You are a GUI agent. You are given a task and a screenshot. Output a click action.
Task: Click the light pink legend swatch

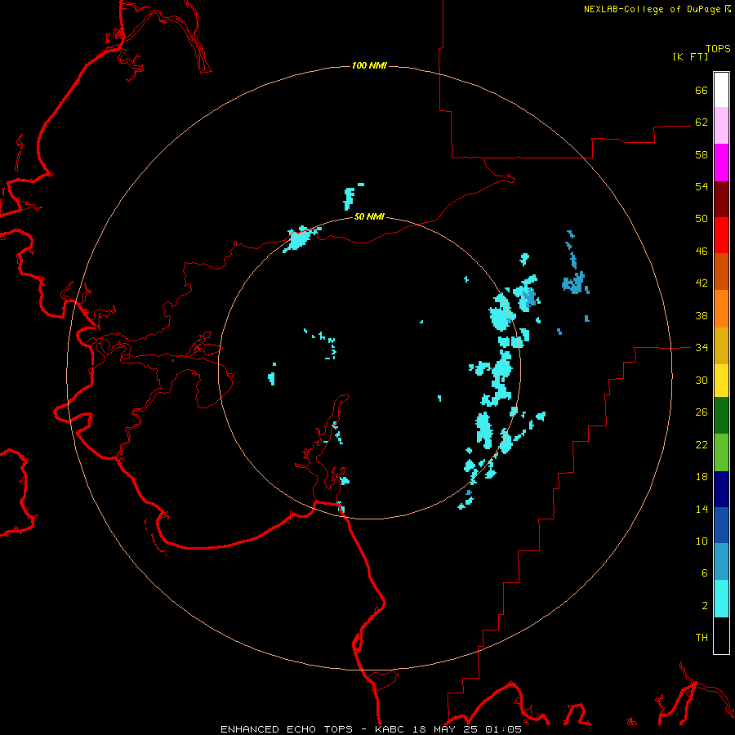(721, 125)
